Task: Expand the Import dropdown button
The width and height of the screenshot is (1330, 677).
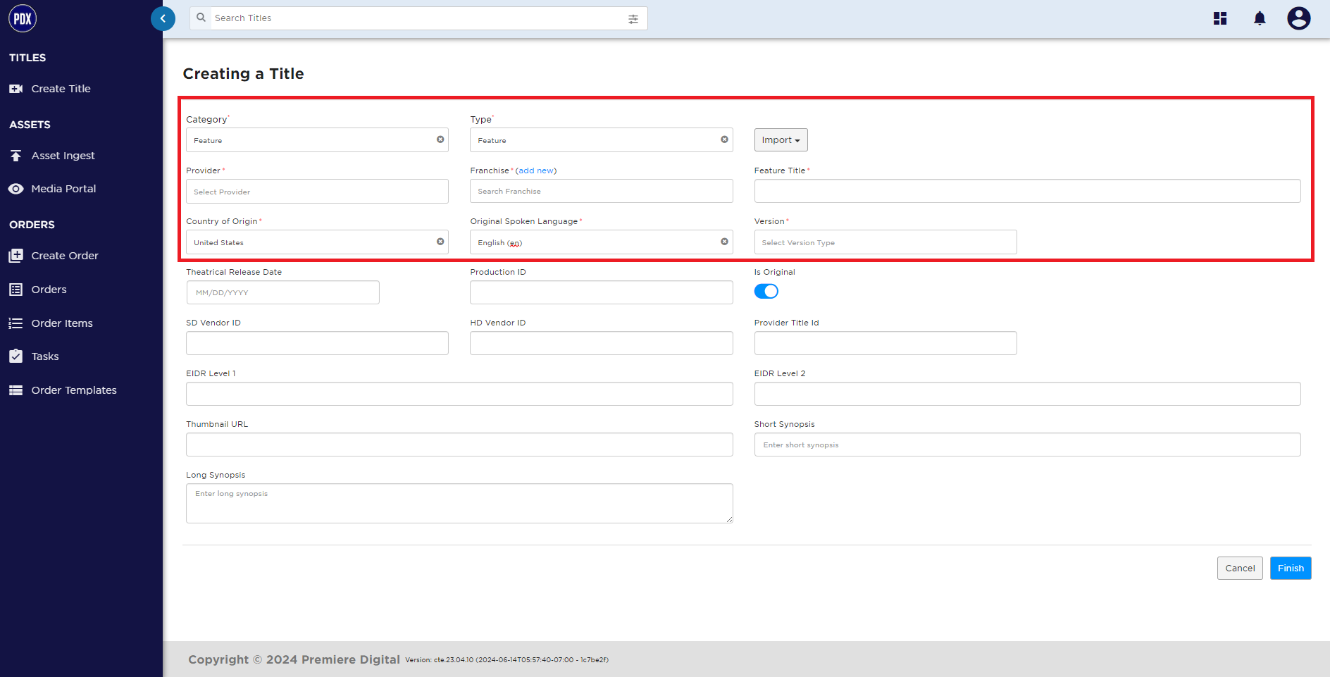Action: [781, 140]
